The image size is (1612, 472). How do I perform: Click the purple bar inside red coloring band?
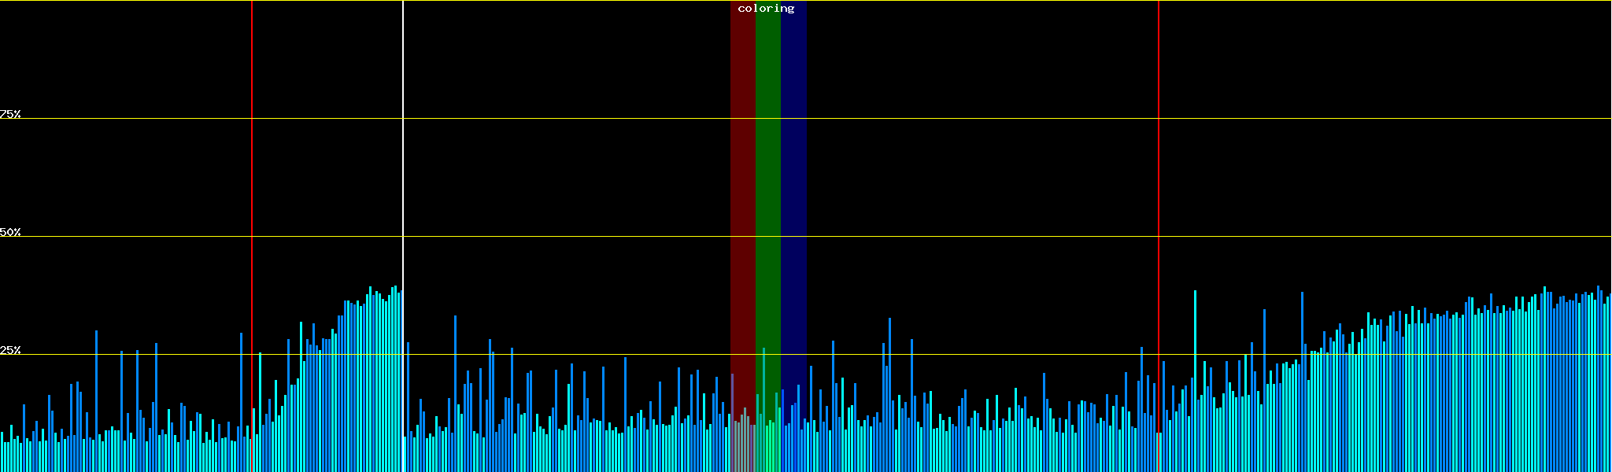732,417
